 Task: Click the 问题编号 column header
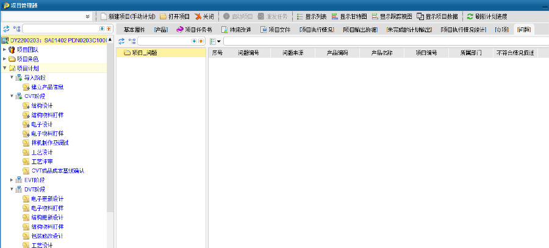pos(248,53)
